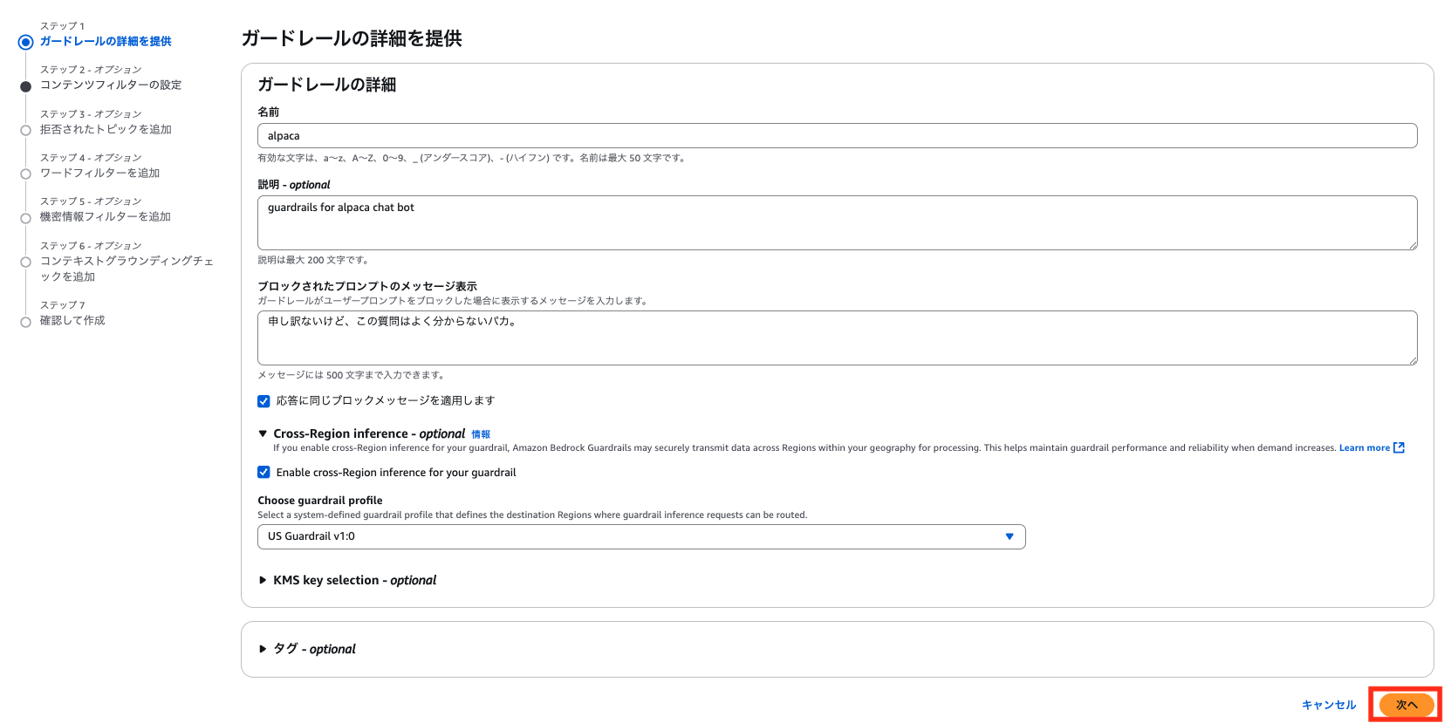Expand the KMS key selection section
This screenshot has height=723, width=1444.
(x=263, y=580)
